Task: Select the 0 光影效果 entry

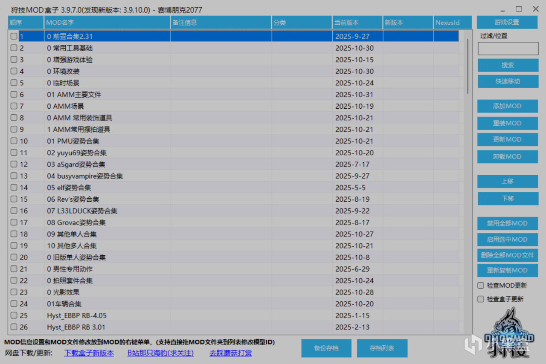Action: point(63,292)
